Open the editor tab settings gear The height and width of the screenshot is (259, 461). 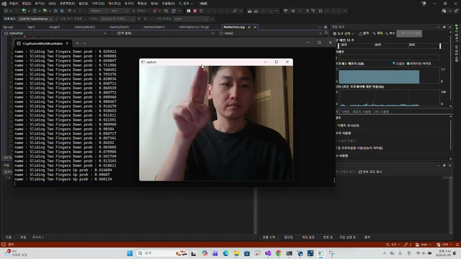[x=326, y=27]
